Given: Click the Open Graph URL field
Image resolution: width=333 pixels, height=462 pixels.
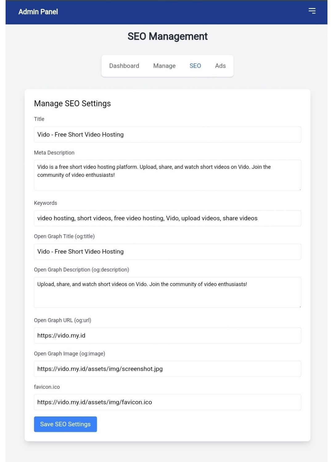Looking at the screenshot, I should tap(167, 335).
